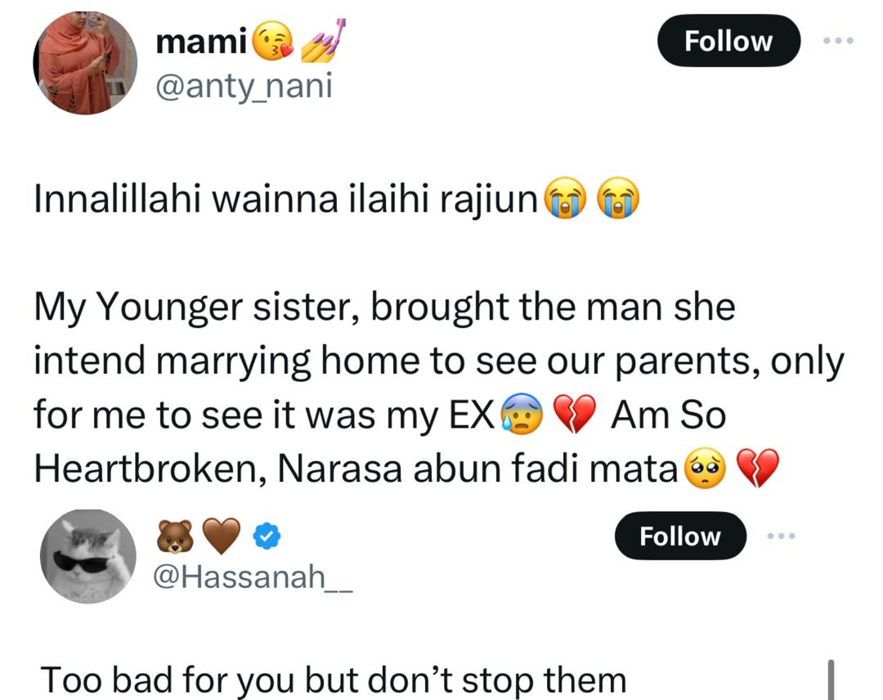Open mami's profile picture
883x700 pixels.
85,63
